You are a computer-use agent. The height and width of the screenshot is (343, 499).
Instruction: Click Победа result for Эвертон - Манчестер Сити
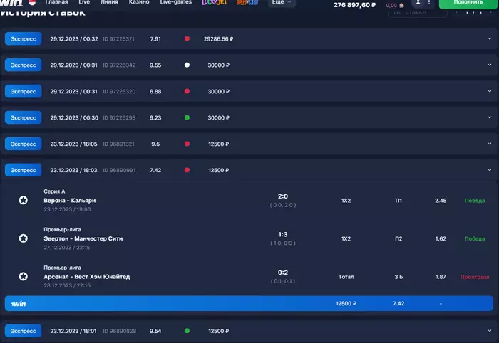475,239
